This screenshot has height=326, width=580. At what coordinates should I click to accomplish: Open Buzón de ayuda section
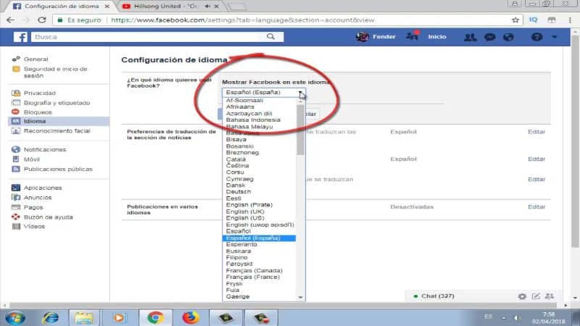pos(48,217)
